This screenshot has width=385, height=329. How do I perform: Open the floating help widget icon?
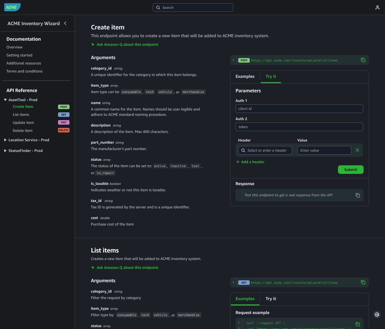(377, 315)
